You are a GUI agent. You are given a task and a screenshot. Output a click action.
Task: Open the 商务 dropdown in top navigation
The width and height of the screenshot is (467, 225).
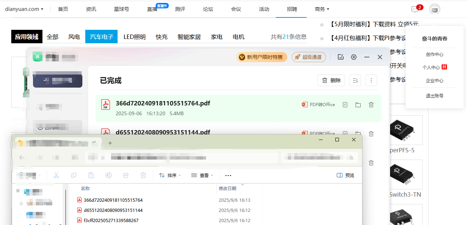click(x=322, y=9)
